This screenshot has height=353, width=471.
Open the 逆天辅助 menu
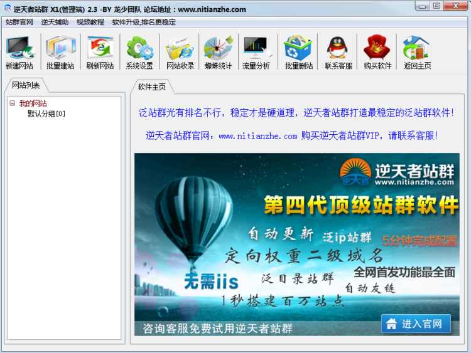coord(55,22)
